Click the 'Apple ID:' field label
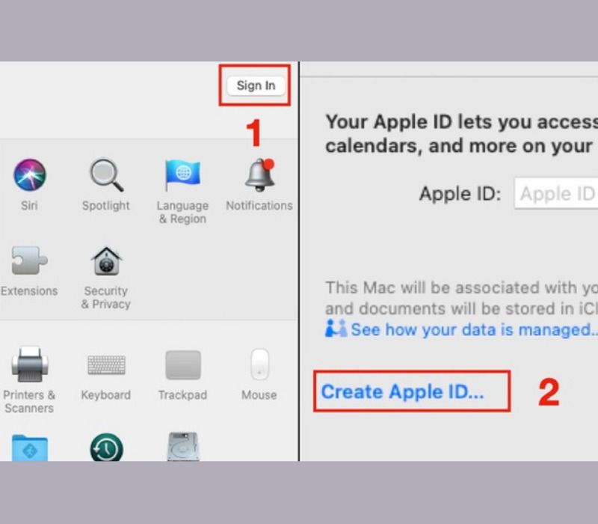The height and width of the screenshot is (524, 598). coord(460,194)
